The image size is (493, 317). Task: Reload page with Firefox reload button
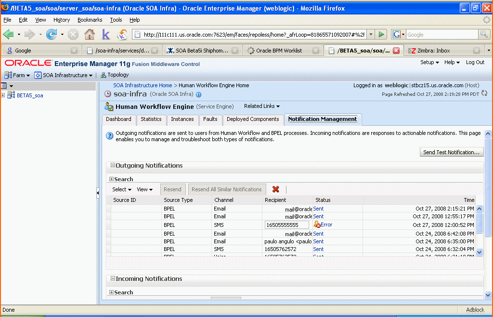click(x=51, y=34)
